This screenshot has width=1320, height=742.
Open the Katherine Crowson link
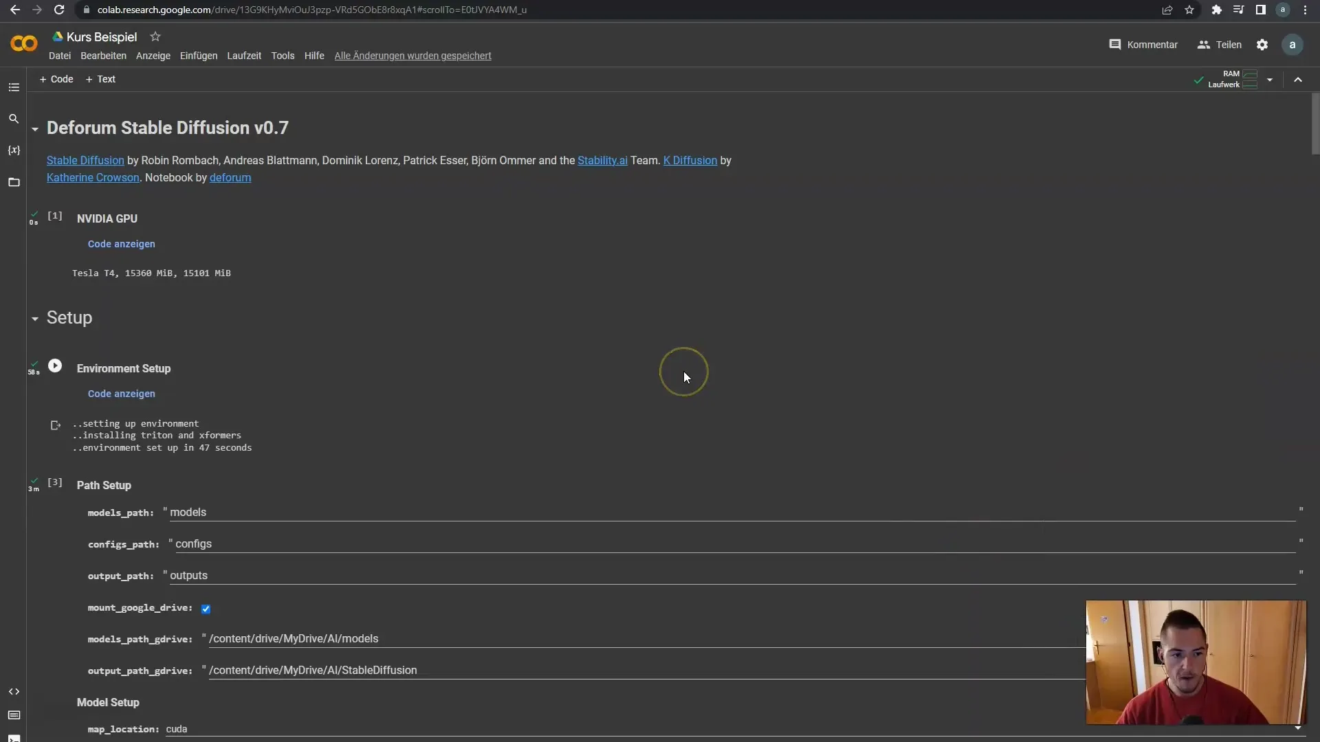(93, 177)
